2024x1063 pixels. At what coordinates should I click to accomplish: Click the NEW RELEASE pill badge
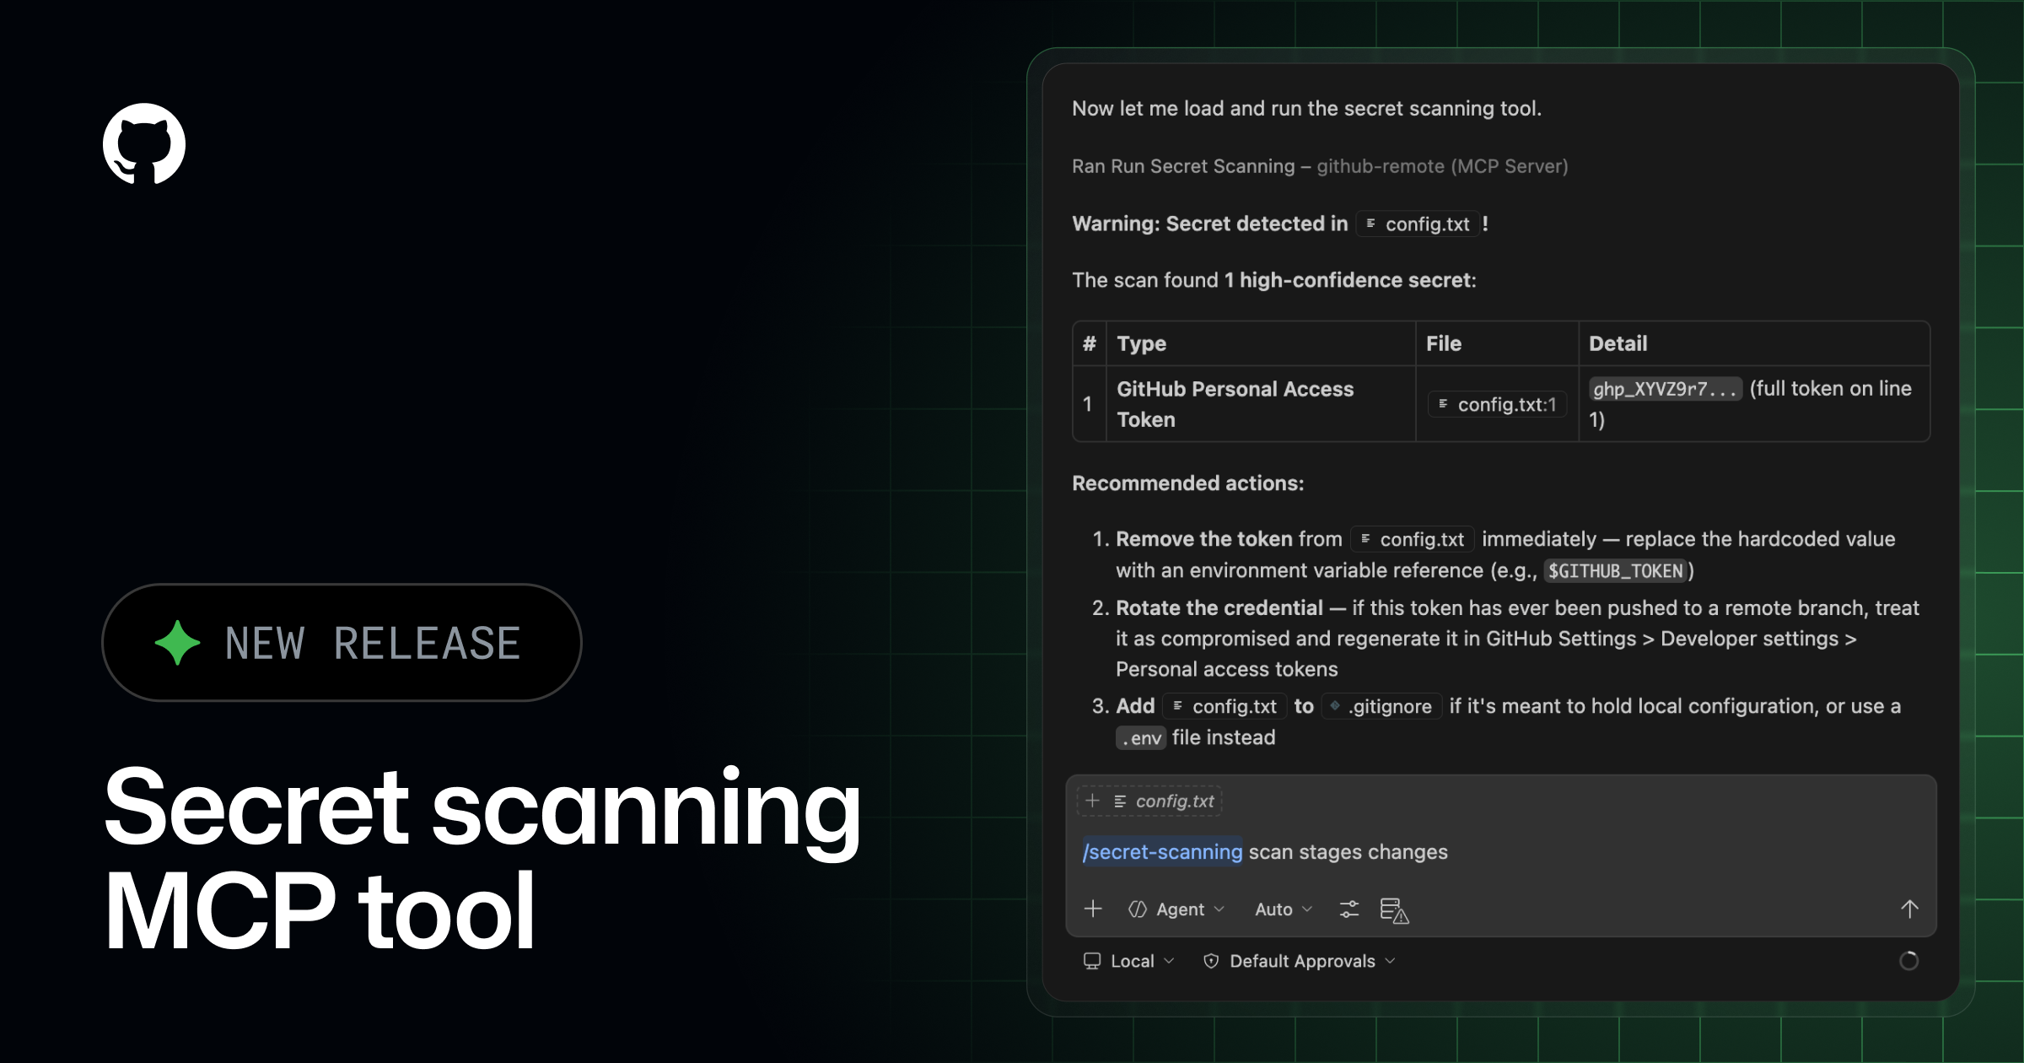(342, 643)
